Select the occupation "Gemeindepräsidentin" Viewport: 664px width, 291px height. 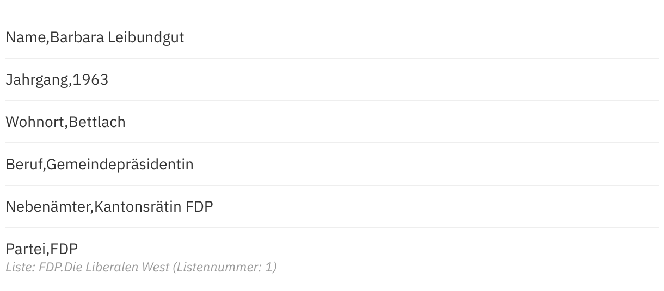(x=120, y=165)
